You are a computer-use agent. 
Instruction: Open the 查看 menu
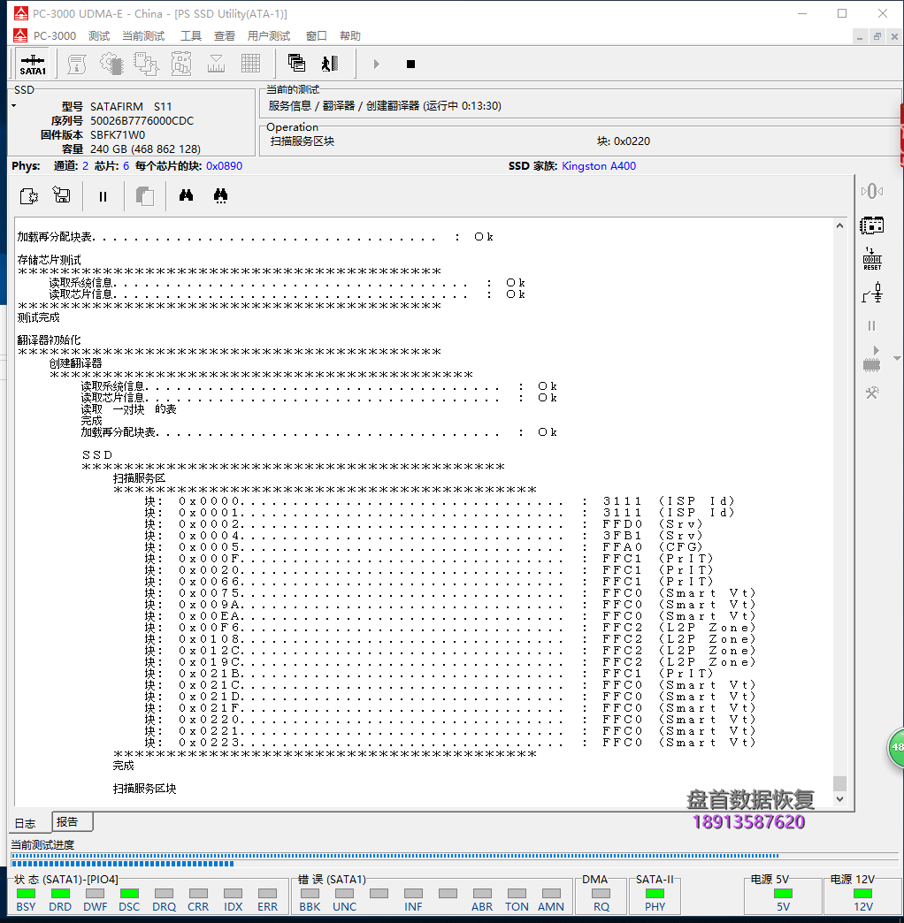(x=225, y=36)
